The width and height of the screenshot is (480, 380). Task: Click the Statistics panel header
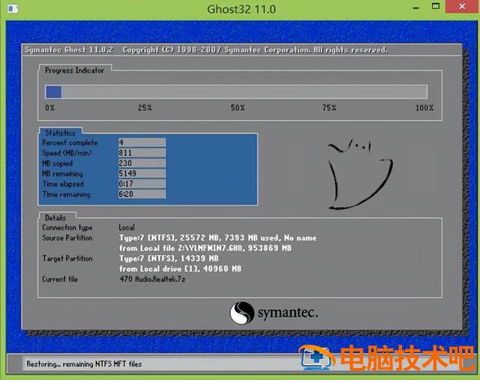click(60, 133)
